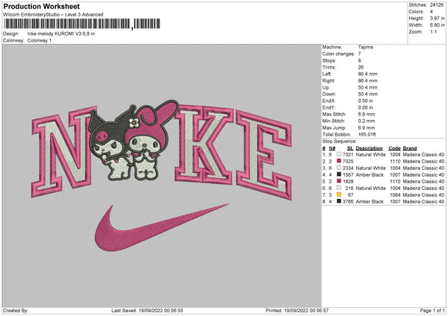
Task: Select the 'Printed: 19/09/2022 00:56:57' footer text
Action: [x=297, y=310]
